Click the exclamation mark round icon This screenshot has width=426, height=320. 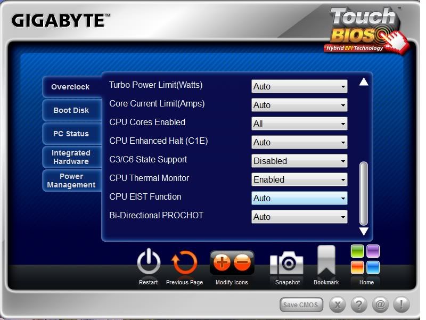(401, 305)
